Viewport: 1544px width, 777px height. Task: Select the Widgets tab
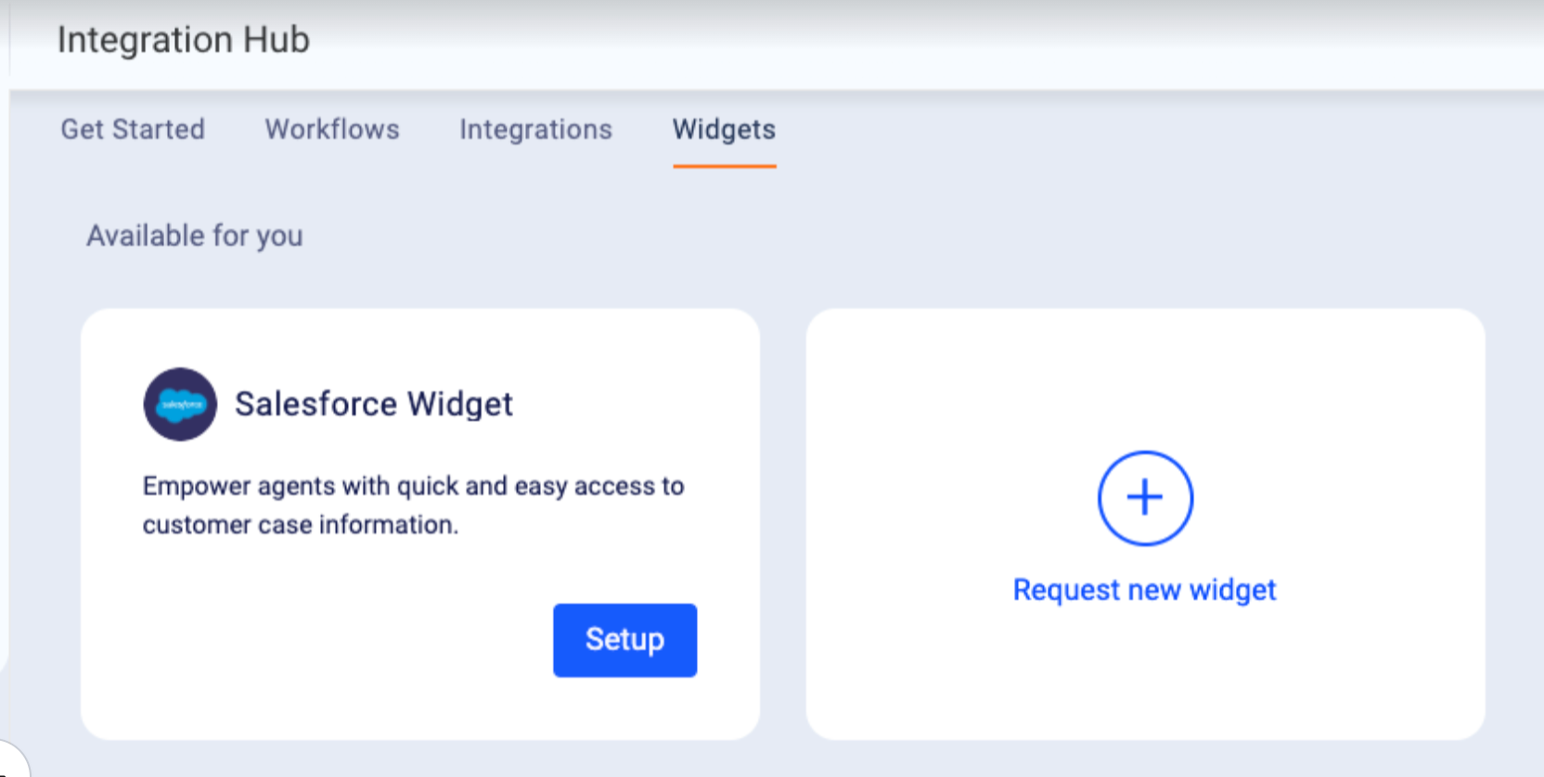pyautogui.click(x=724, y=129)
